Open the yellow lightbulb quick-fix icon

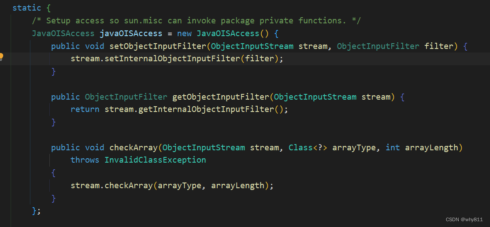pyautogui.click(x=1, y=57)
